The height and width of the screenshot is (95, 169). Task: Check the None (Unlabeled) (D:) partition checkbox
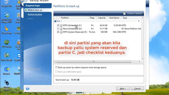[58, 29]
